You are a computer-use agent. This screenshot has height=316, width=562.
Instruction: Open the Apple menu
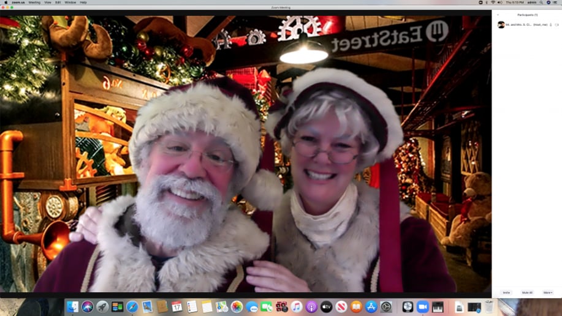pos(6,2)
